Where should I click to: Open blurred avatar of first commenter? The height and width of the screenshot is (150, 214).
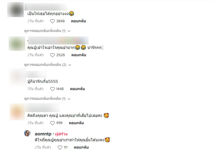coord(16,10)
